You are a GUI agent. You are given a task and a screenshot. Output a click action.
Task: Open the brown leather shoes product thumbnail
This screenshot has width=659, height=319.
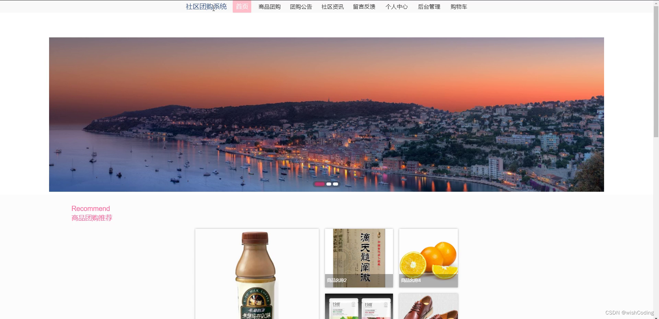click(x=428, y=306)
